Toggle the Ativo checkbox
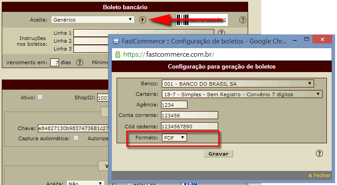The height and width of the screenshot is (185, 337). point(40,97)
